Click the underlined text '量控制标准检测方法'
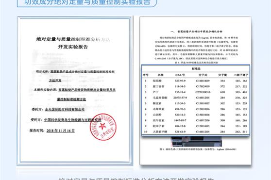 [x=71, y=99]
